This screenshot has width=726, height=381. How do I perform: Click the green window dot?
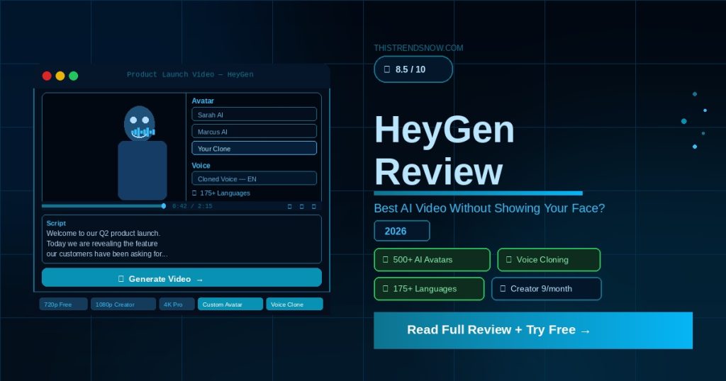(x=74, y=76)
